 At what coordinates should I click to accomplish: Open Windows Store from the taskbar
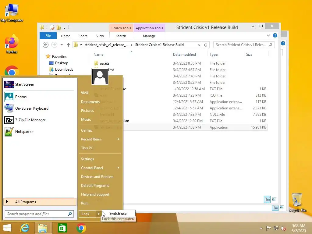click(62, 228)
